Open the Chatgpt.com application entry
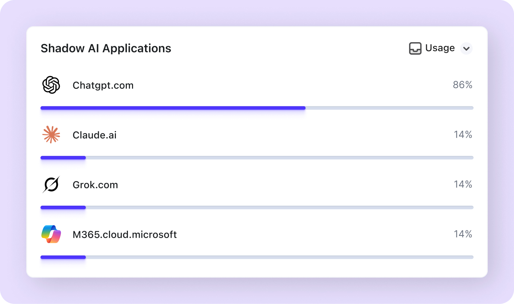Viewport: 514px width, 304px height. [103, 86]
